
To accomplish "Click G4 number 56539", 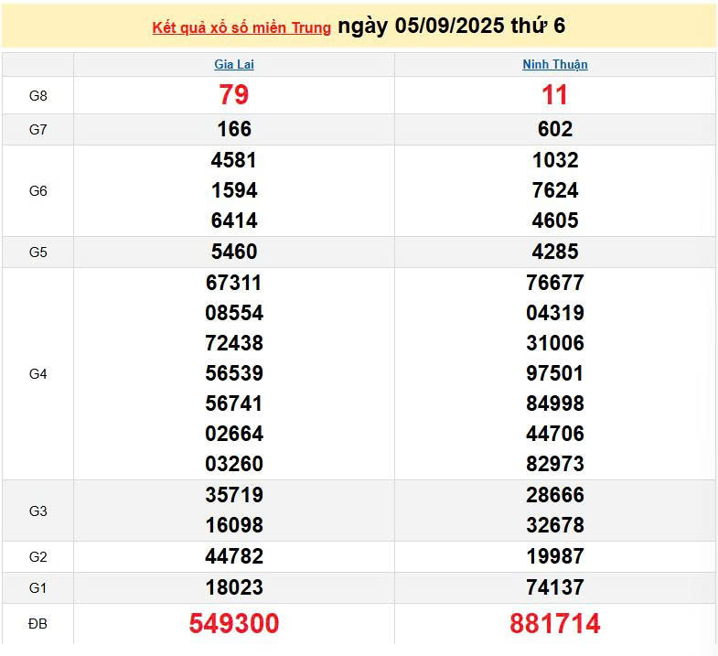I will [234, 373].
